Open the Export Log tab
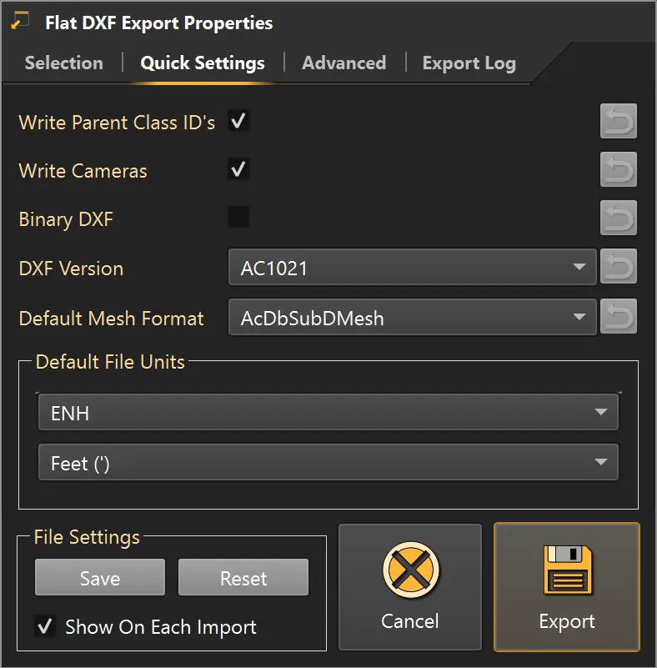Screen dimensions: 657x668 coord(469,63)
